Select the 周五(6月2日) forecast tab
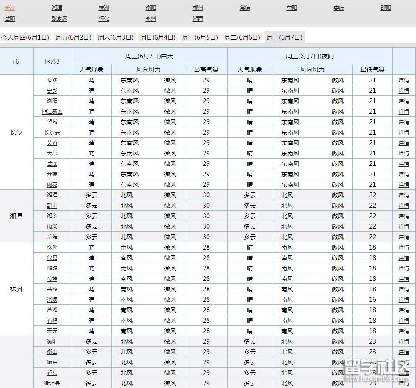The image size is (416, 388). pos(74,37)
